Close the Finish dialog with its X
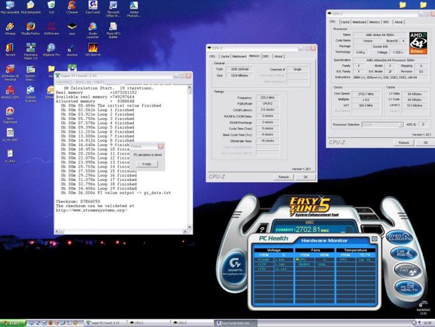This screenshot has height=327, width=435. tap(161, 146)
